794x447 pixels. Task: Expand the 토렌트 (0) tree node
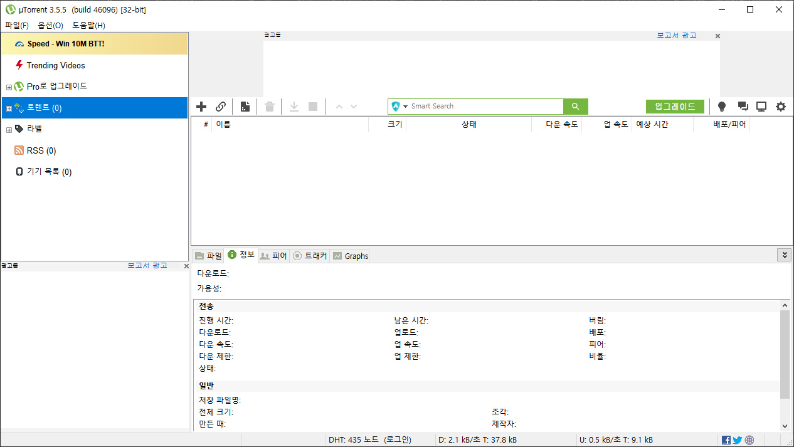coord(9,108)
